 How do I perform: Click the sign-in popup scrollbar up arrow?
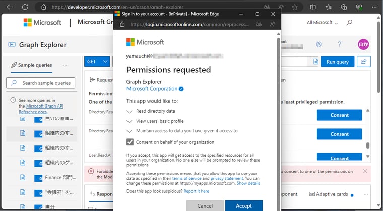click(279, 34)
